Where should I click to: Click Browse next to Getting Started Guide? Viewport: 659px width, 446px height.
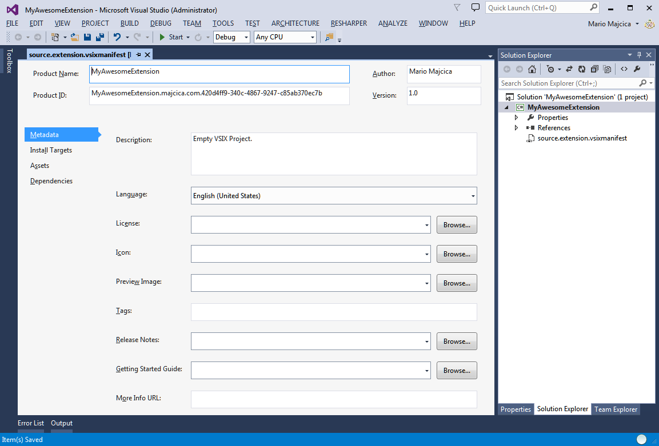pos(457,371)
